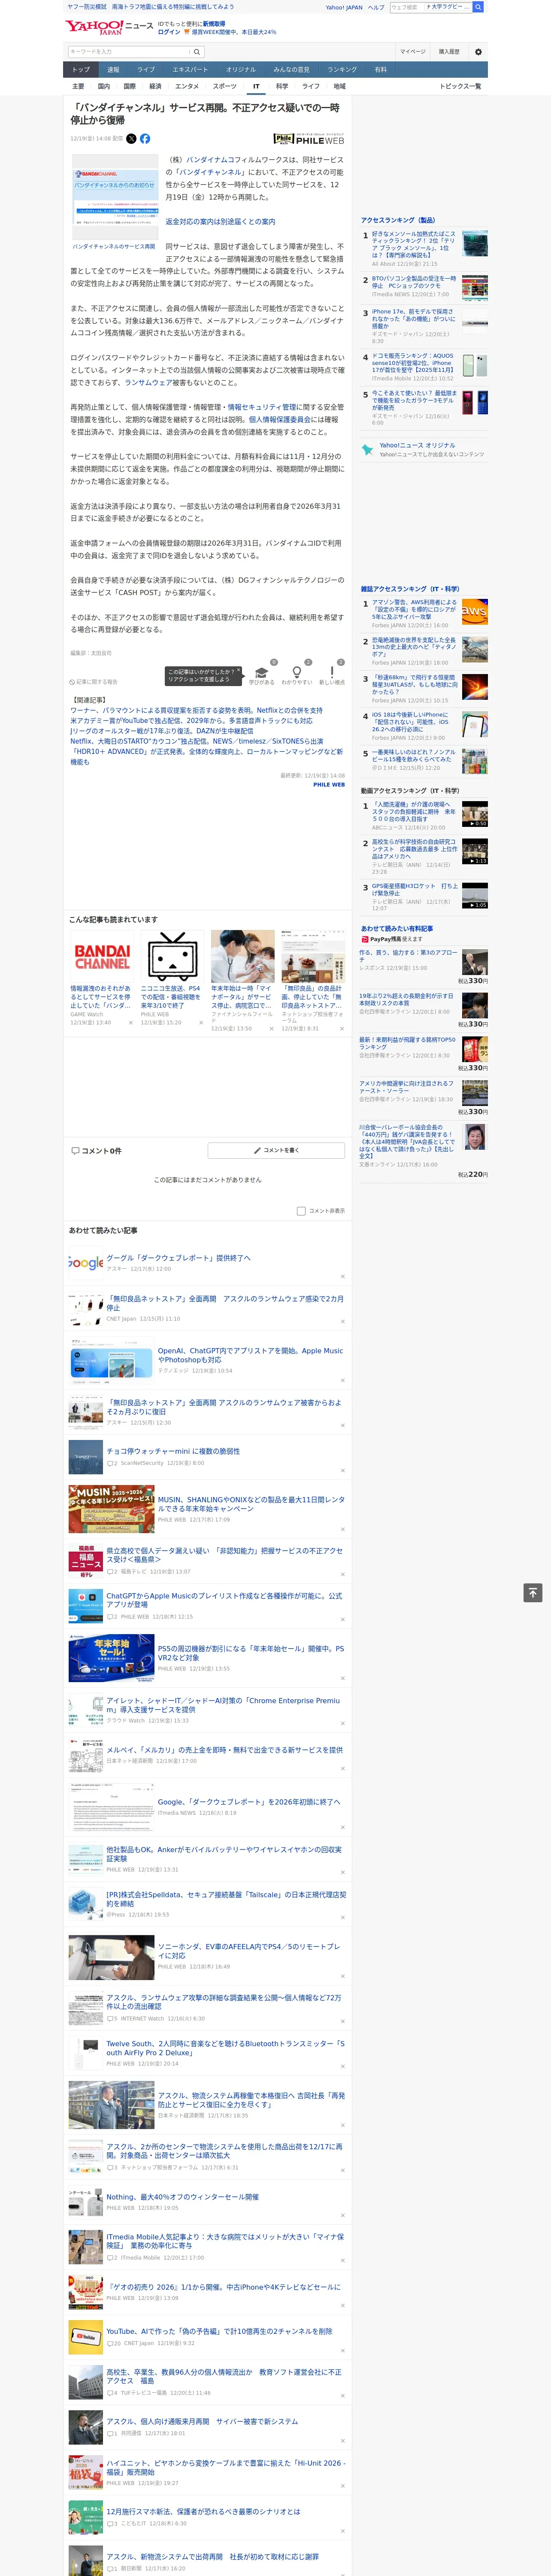The width and height of the screenshot is (551, 2576).
Task: Open the Nothing 最大40%オフ セール article
Action: (182, 2197)
